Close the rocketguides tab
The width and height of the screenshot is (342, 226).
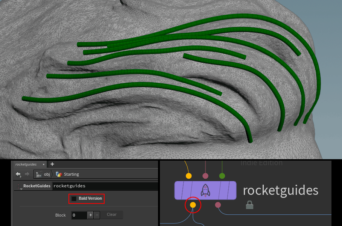point(44,164)
